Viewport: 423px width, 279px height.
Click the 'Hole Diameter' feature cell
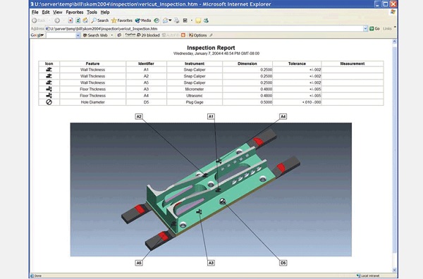[x=92, y=102]
